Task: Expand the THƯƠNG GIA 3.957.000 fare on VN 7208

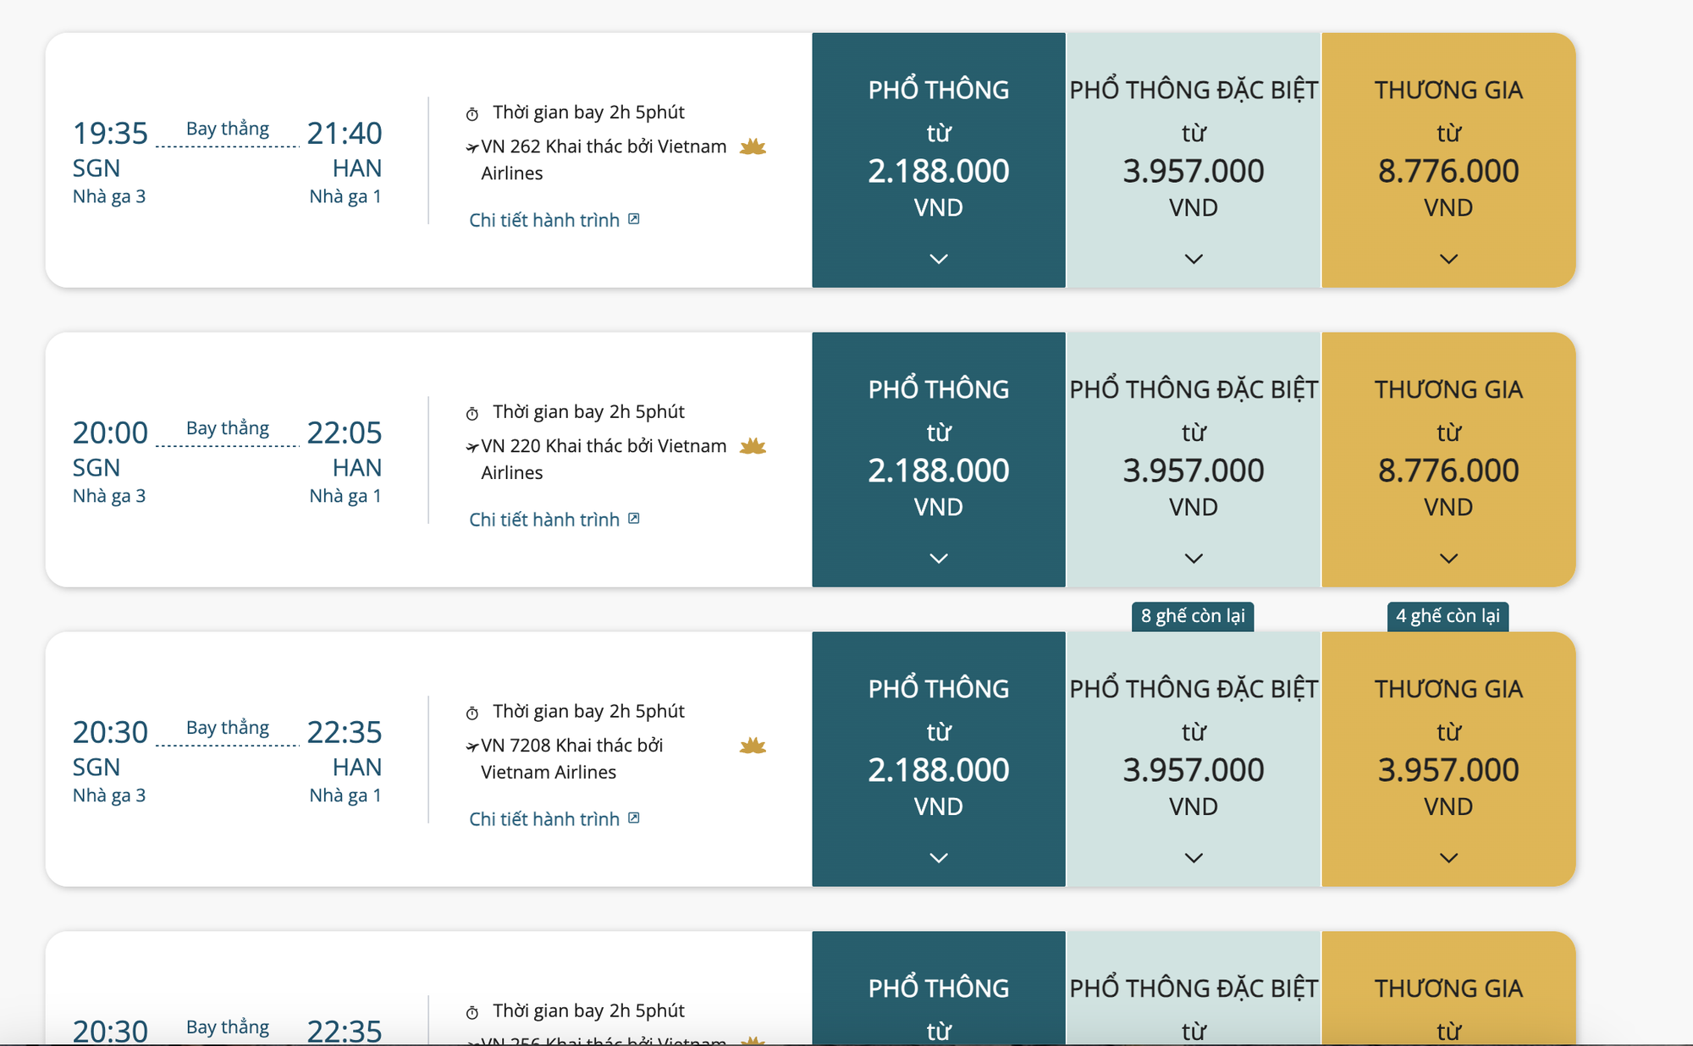Action: click(1449, 857)
